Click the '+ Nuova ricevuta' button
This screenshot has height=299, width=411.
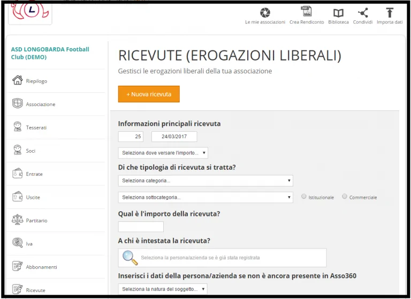pos(149,94)
